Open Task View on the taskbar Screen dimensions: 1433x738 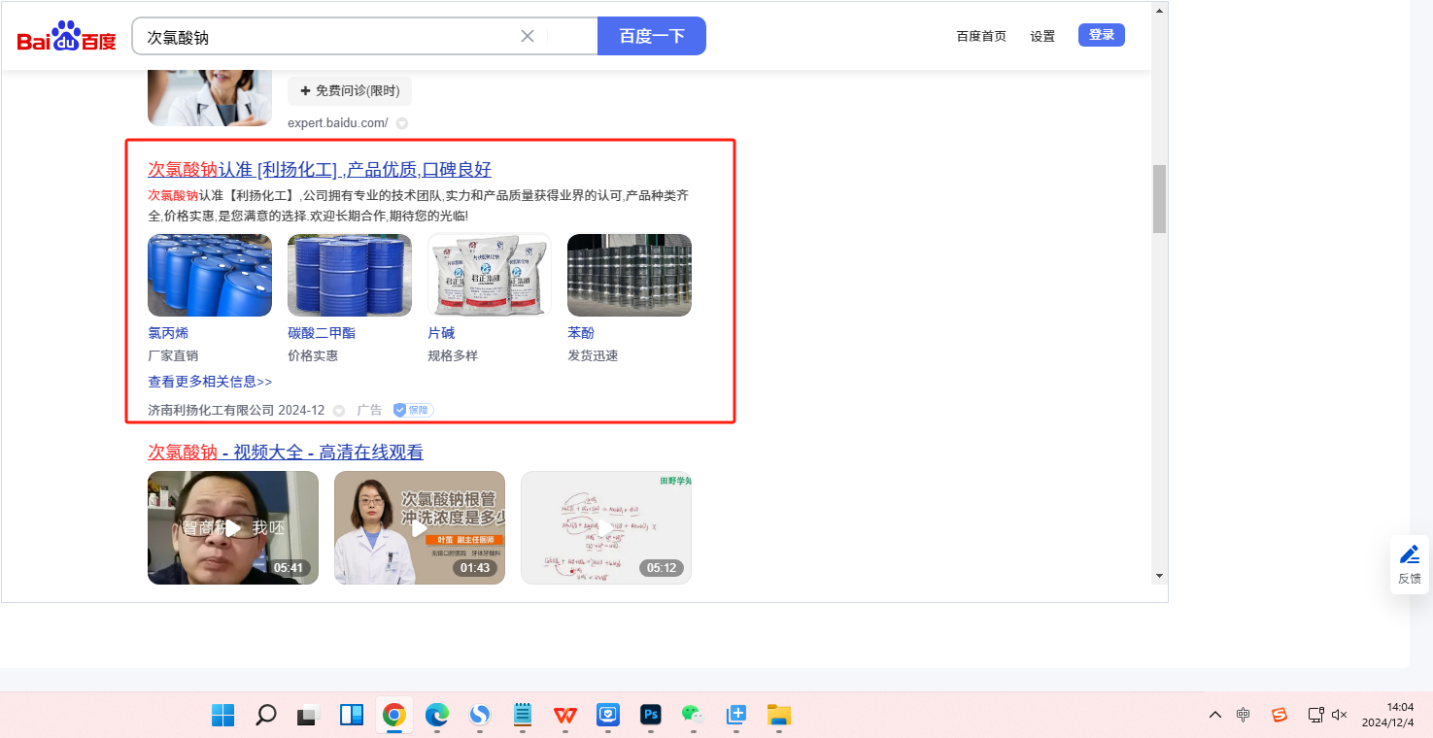(309, 716)
